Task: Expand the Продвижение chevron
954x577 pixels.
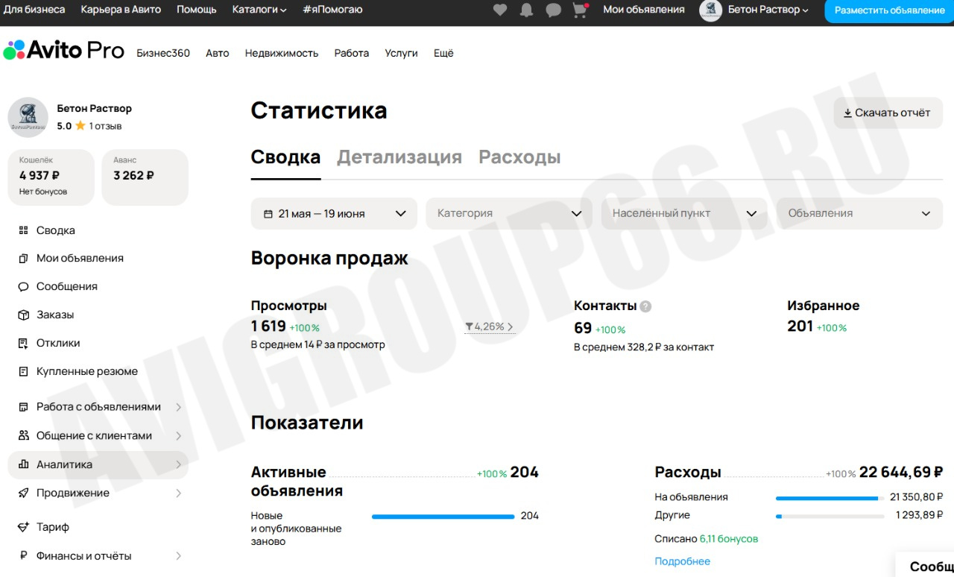Action: click(179, 493)
